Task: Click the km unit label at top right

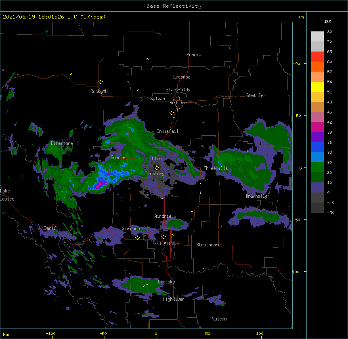Action: (x=300, y=17)
